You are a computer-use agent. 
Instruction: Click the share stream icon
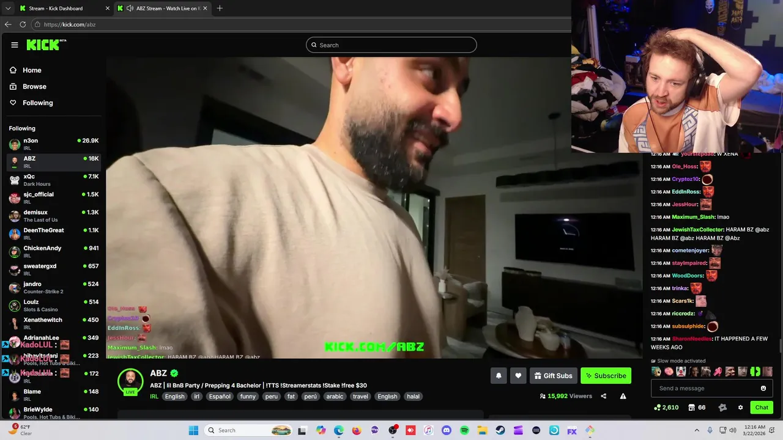[x=604, y=396]
